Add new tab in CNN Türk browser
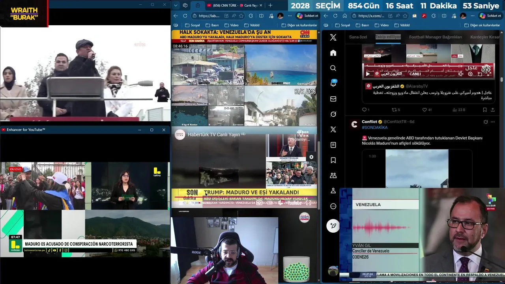 point(270,6)
